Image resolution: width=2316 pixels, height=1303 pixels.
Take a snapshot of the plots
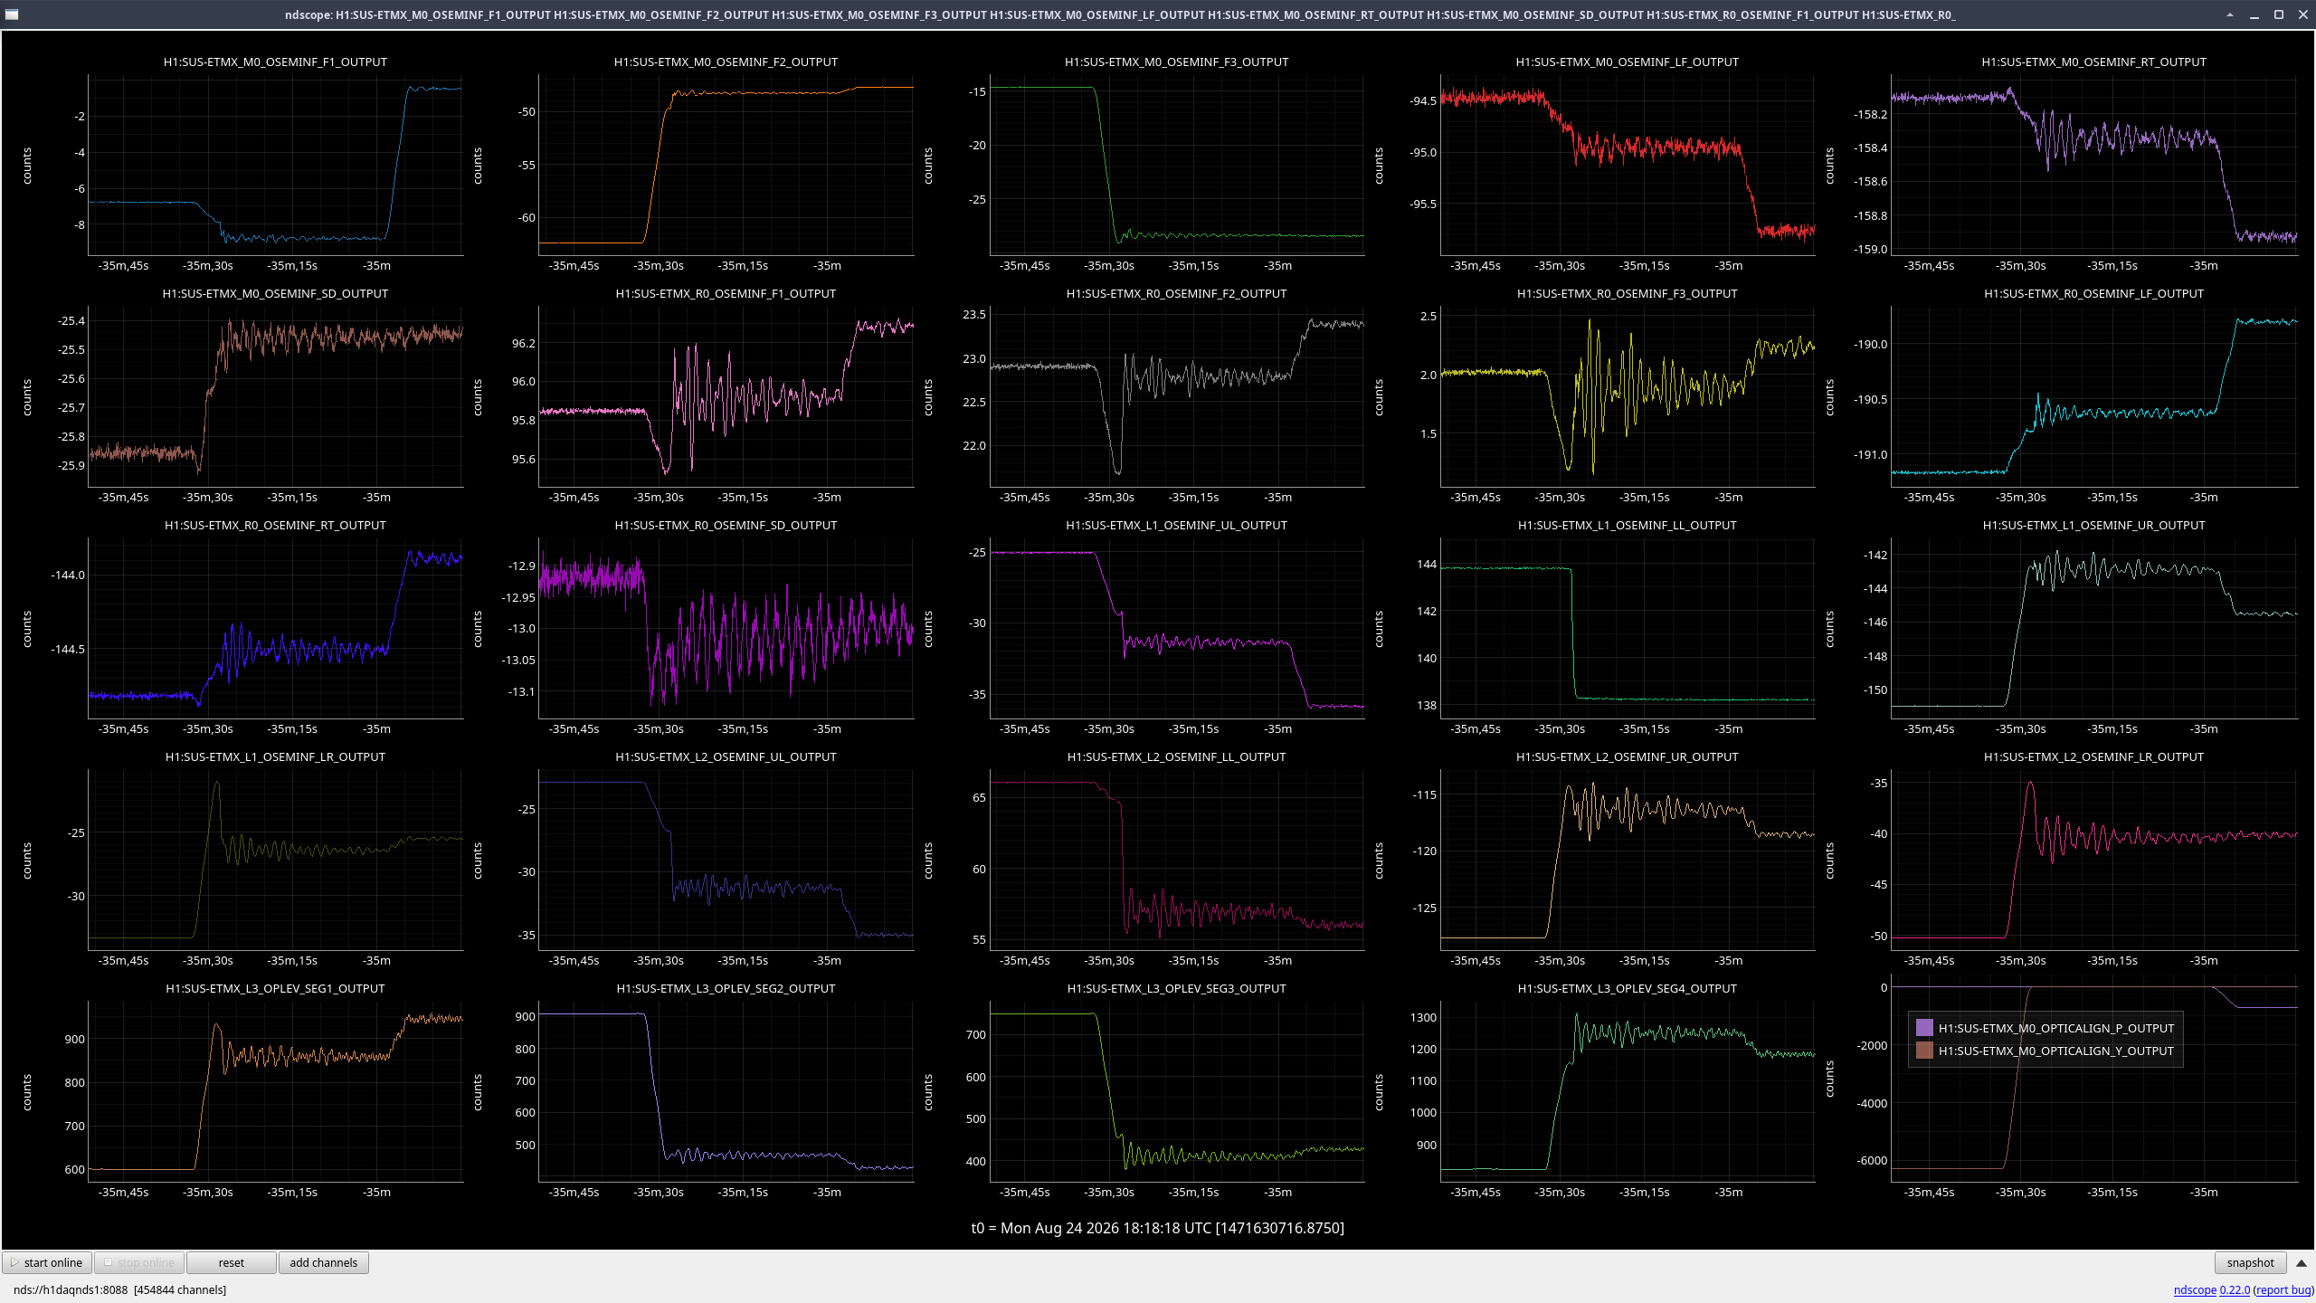click(2250, 1262)
